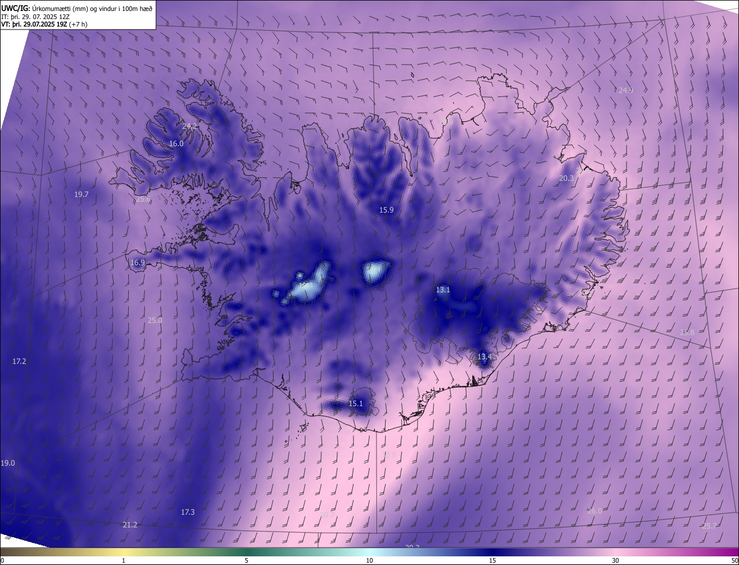The width and height of the screenshot is (739, 565).
Task: Click the 16.0 value label
Action: [x=176, y=143]
